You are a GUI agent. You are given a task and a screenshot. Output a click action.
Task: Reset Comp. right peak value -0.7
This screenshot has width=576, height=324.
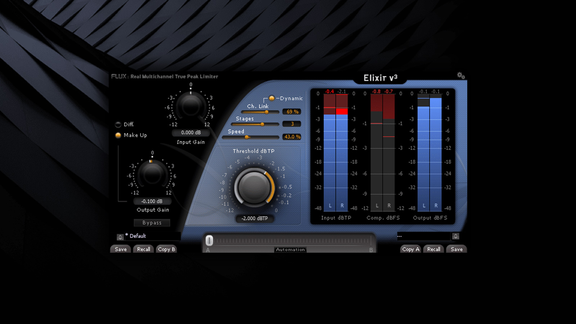[x=388, y=91]
